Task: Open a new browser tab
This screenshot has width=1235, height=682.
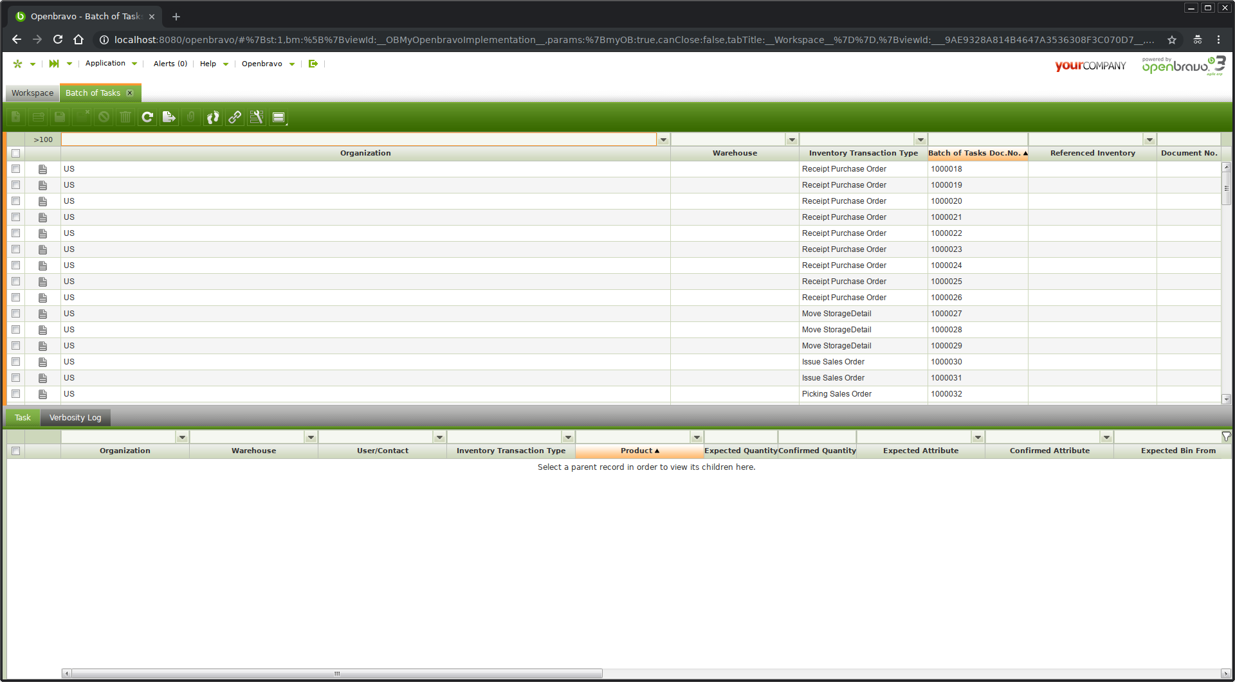Action: pos(176,17)
